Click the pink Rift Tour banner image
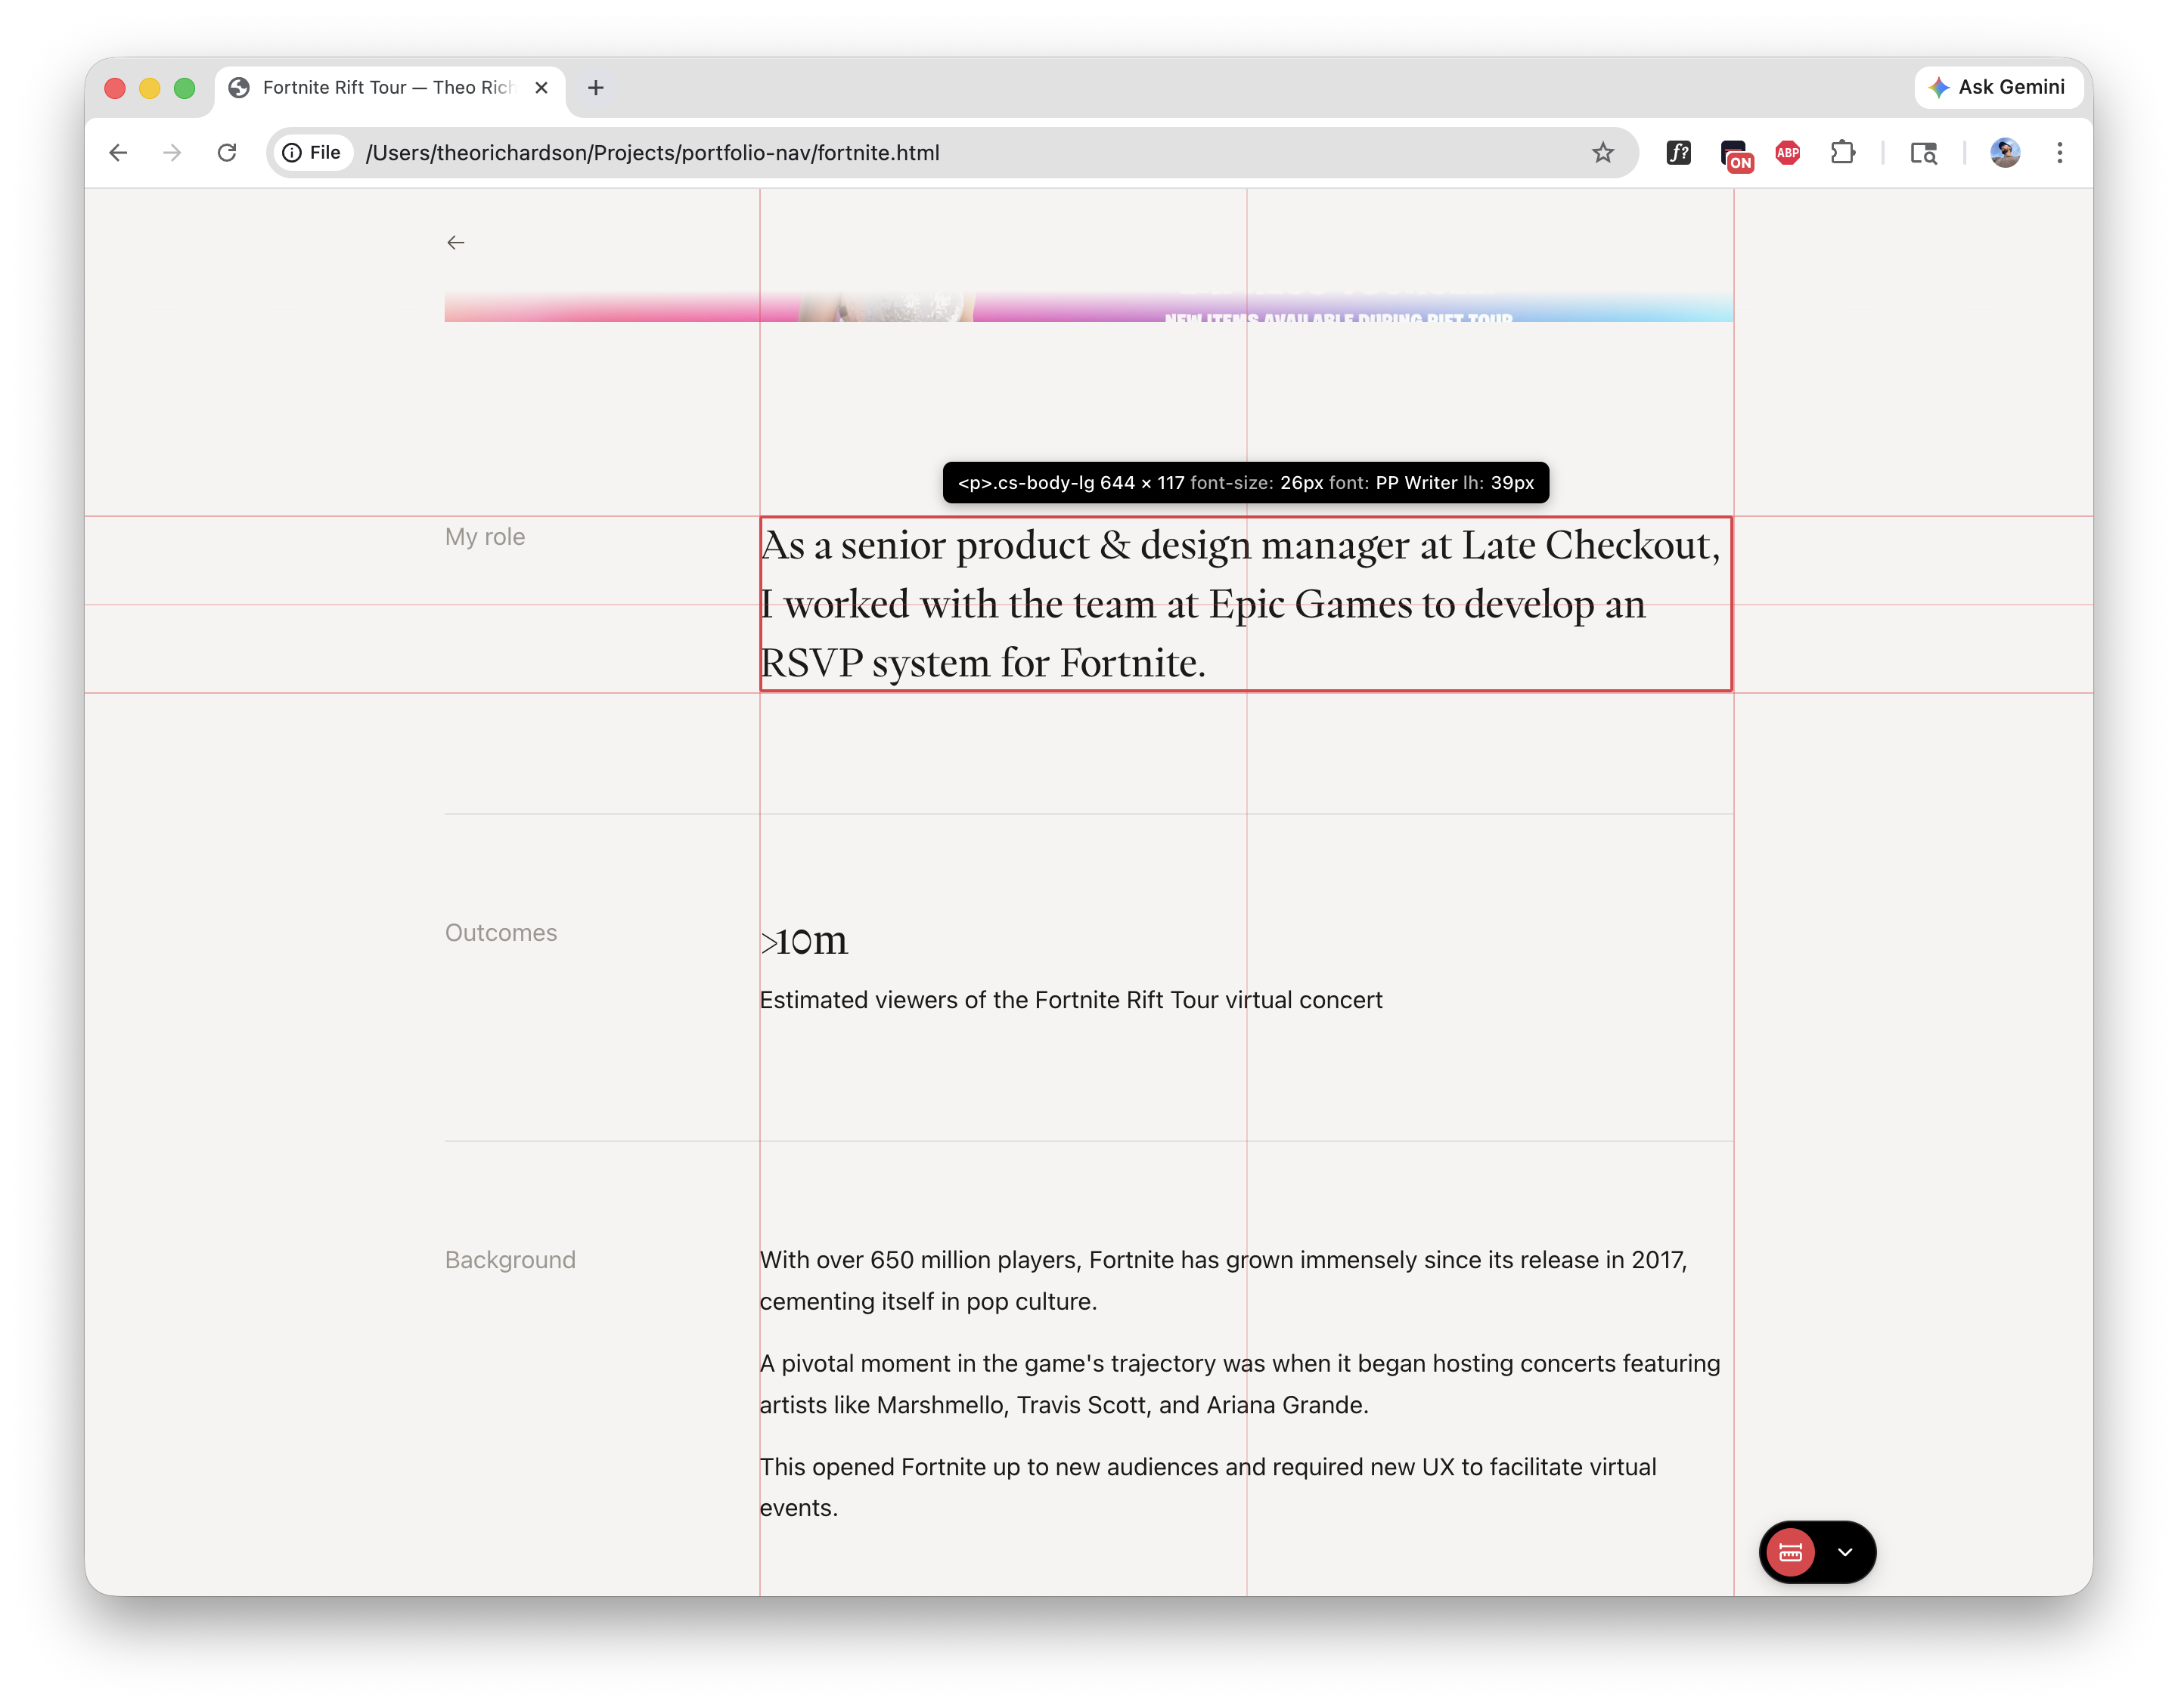 [1088, 307]
